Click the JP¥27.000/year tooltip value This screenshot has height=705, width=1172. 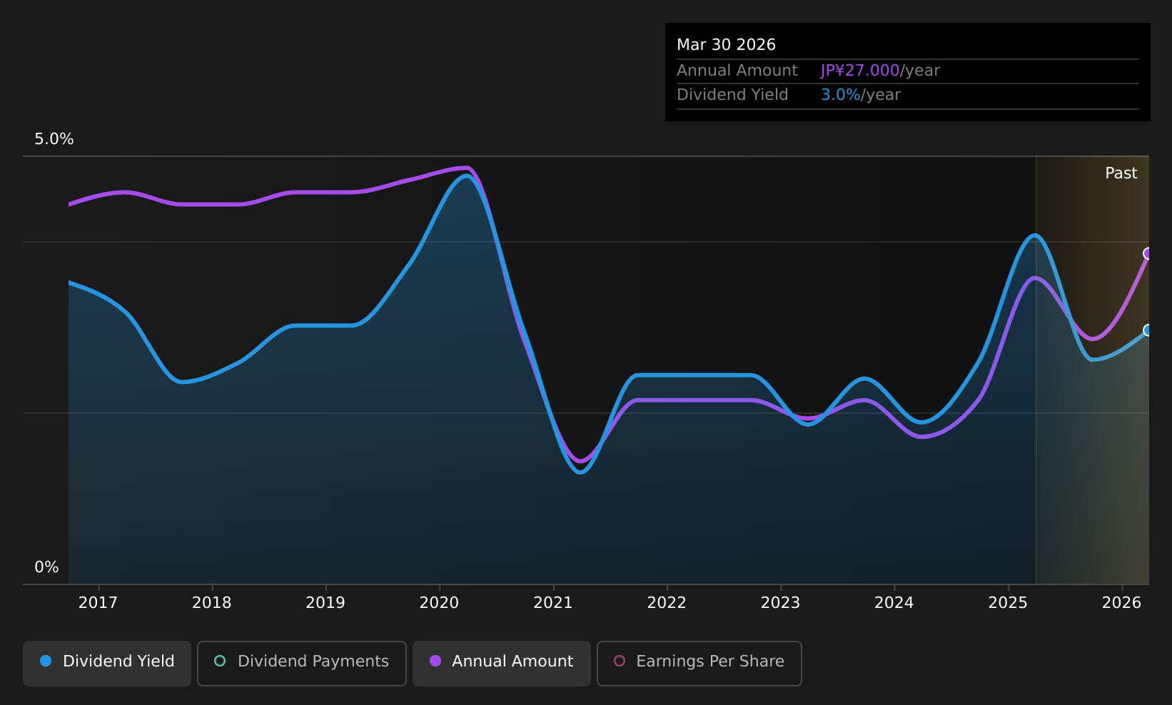[x=880, y=71]
